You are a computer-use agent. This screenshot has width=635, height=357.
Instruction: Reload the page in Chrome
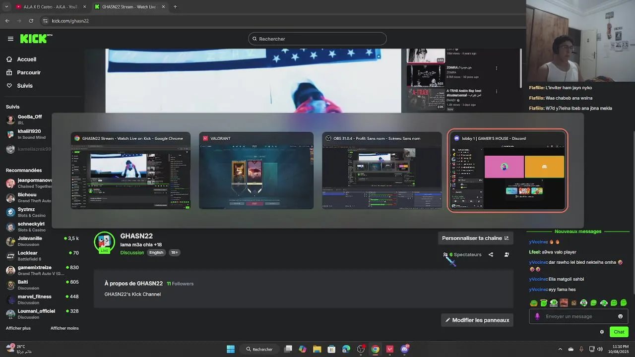(x=31, y=21)
